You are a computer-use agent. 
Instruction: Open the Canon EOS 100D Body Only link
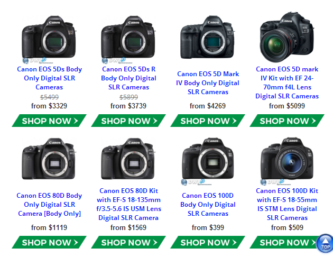tap(208, 204)
